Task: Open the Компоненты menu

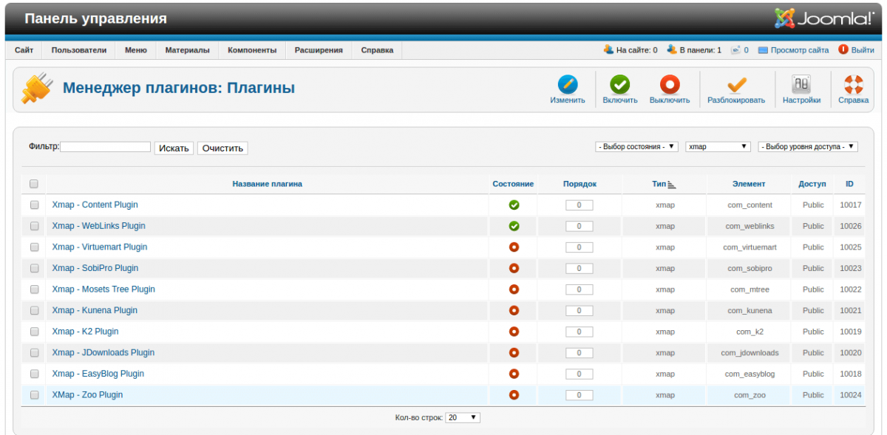Action: 252,50
